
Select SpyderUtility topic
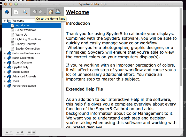20,67
